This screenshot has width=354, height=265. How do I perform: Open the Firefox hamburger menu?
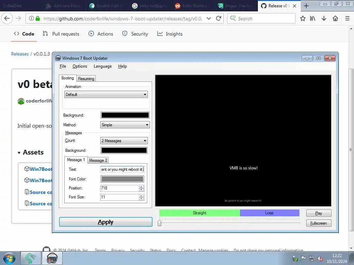[347, 19]
